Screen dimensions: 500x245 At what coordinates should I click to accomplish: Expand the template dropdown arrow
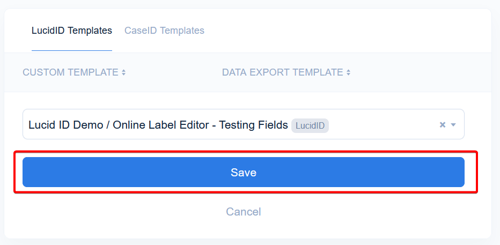click(453, 125)
